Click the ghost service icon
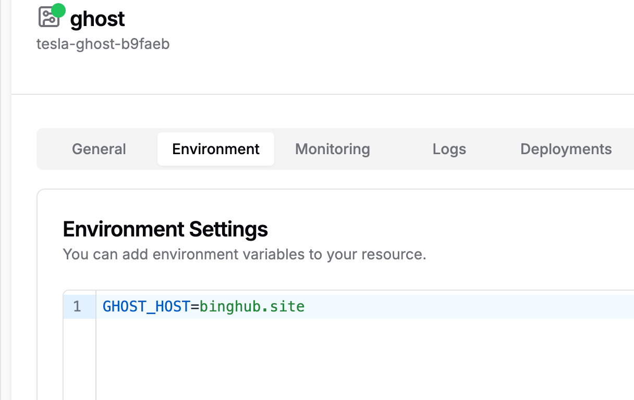The width and height of the screenshot is (634, 400). (48, 17)
